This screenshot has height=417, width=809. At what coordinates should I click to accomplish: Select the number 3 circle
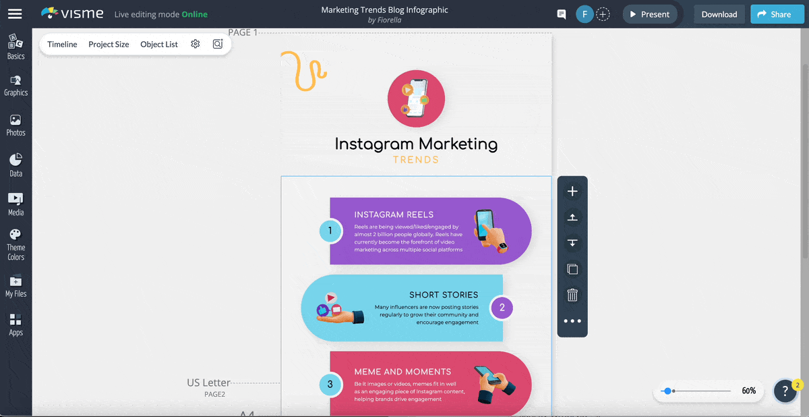tap(330, 385)
